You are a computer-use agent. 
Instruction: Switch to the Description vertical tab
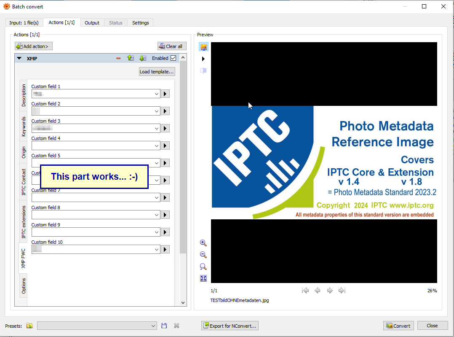[24, 95]
